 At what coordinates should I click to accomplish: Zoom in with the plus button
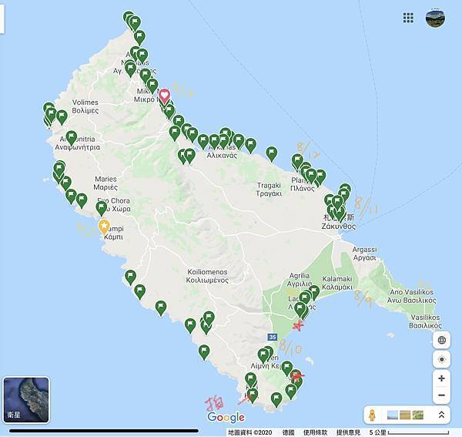coord(441,378)
